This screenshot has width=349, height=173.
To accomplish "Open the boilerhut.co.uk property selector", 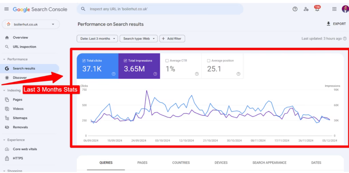I will [31, 24].
